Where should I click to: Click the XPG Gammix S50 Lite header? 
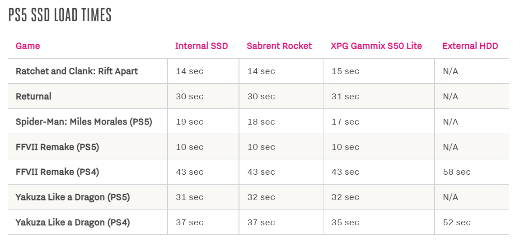click(x=376, y=46)
